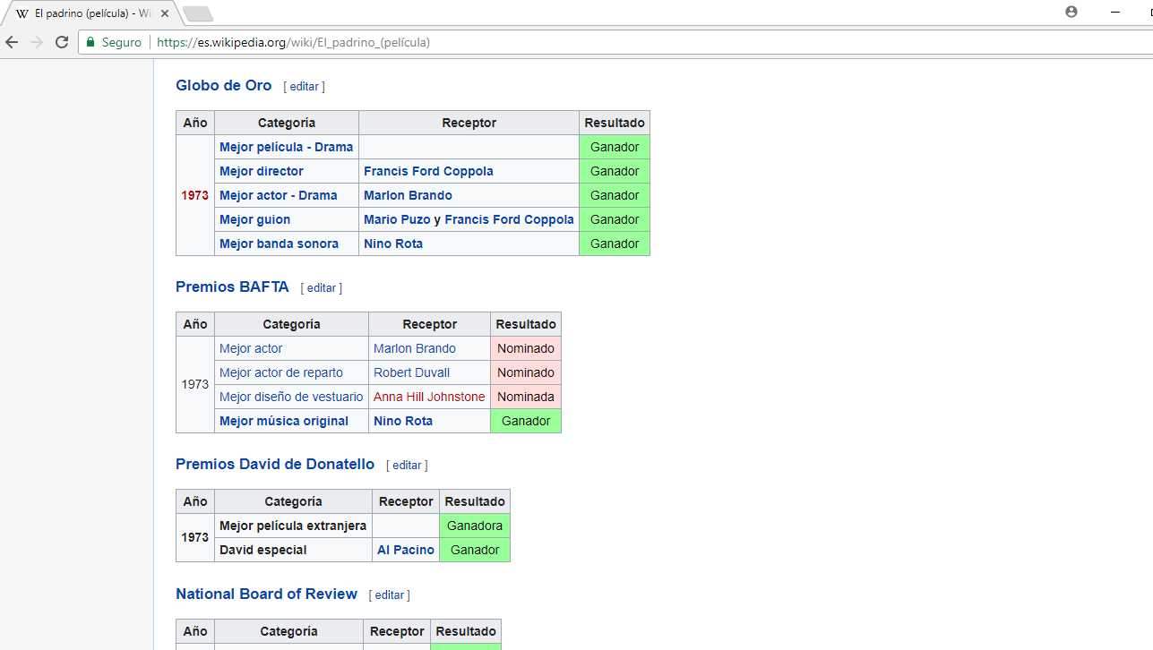Open the Premios David de Donatello heading
The height and width of the screenshot is (650, 1153).
pos(275,465)
